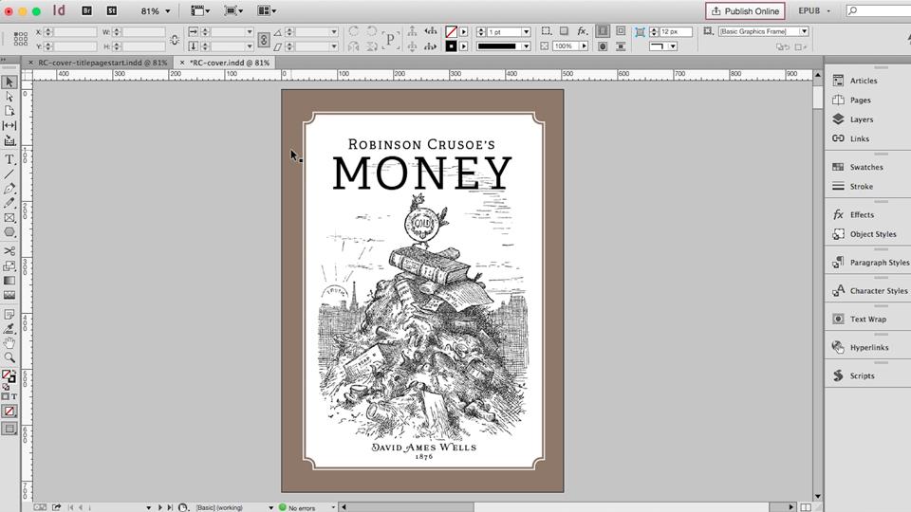Pick the Content Collector tool
This screenshot has width=911, height=512.
[9, 140]
